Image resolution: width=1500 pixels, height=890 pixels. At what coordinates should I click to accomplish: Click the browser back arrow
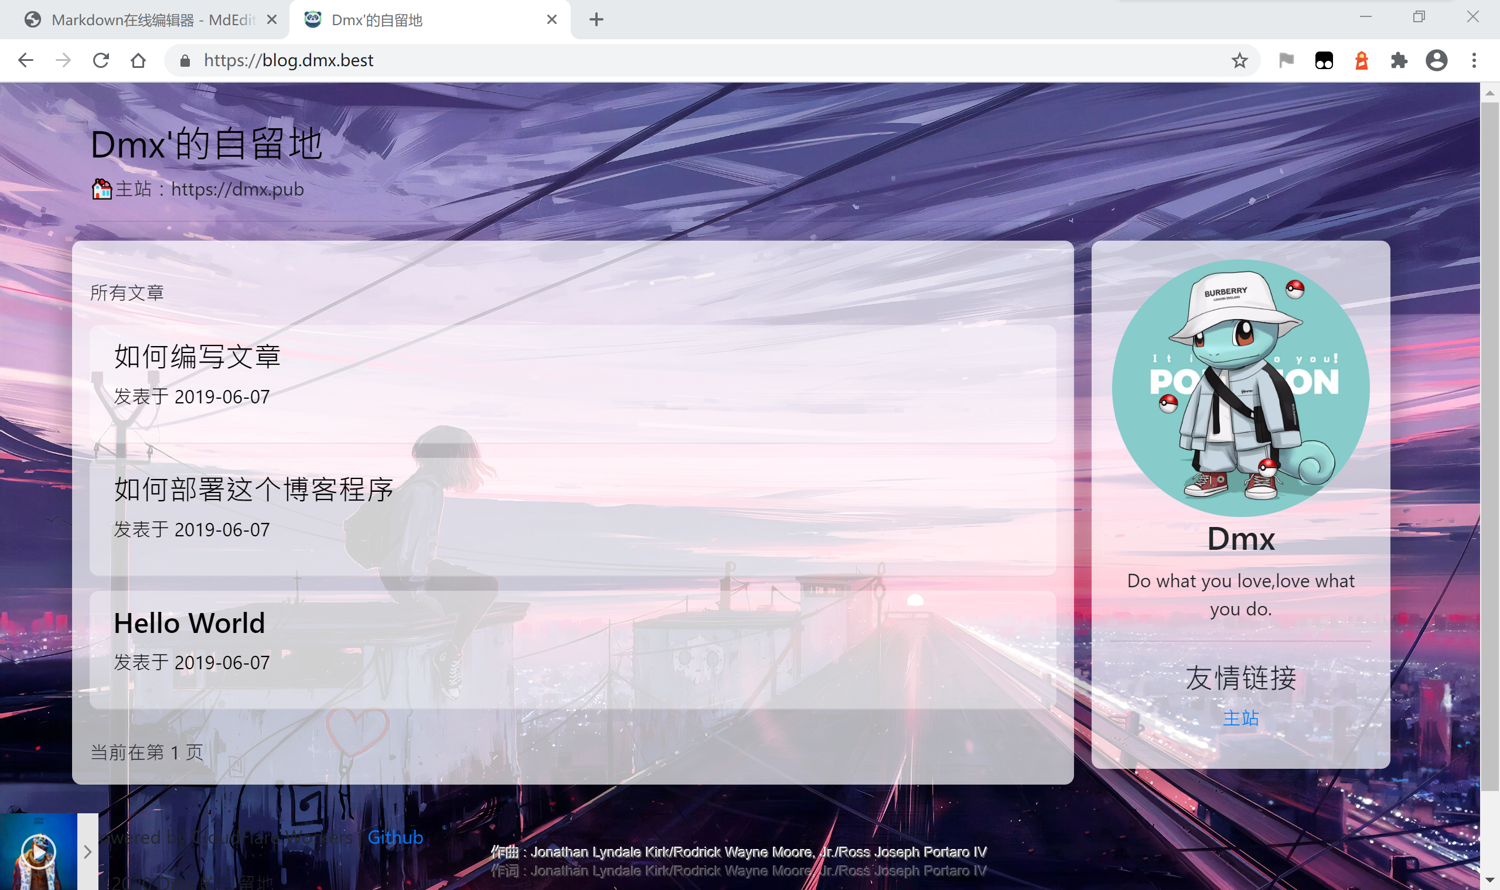tap(26, 60)
